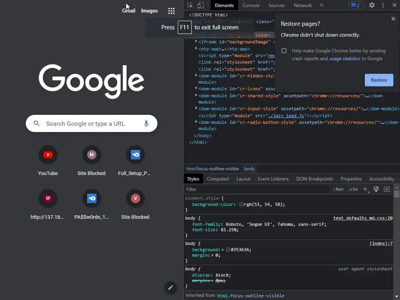Open the Computed styles tab
400x300 pixels.
(218, 179)
